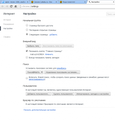Click the wrench icon on Настройки tab

point(90,2)
